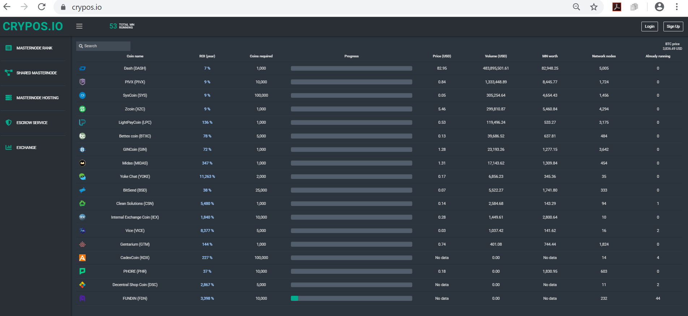Bookmark this page with the star icon
This screenshot has width=688, height=316.
(594, 7)
